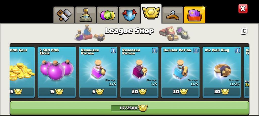Buy Resource Potion for 5 medals
259x116 pixels.
click(98, 92)
